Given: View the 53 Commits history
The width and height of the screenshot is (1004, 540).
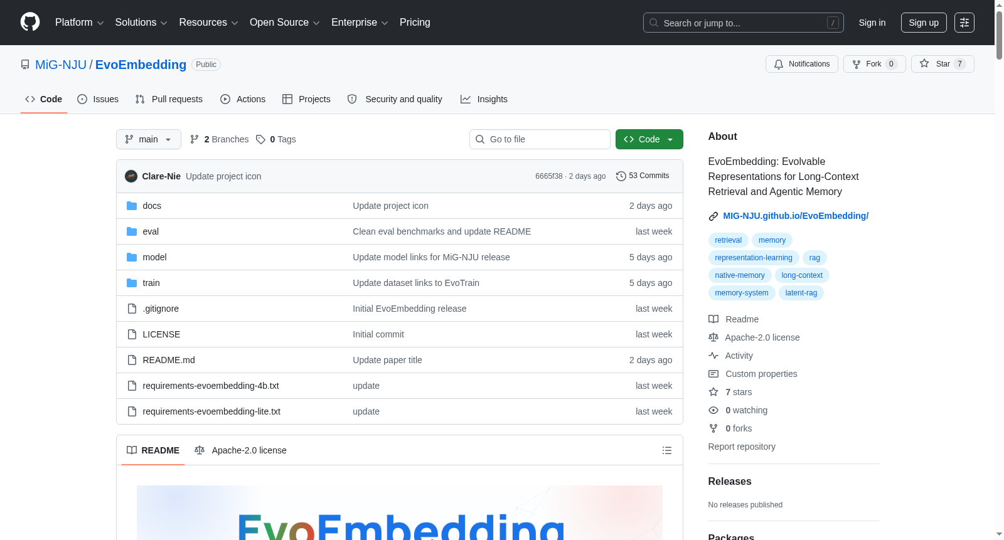Looking at the screenshot, I should tap(643, 176).
